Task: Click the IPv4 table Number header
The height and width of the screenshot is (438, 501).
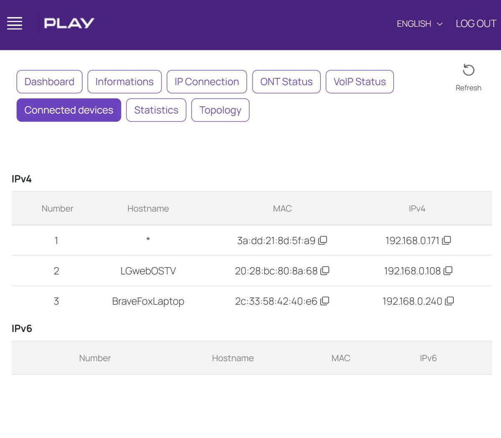Action: 57,208
